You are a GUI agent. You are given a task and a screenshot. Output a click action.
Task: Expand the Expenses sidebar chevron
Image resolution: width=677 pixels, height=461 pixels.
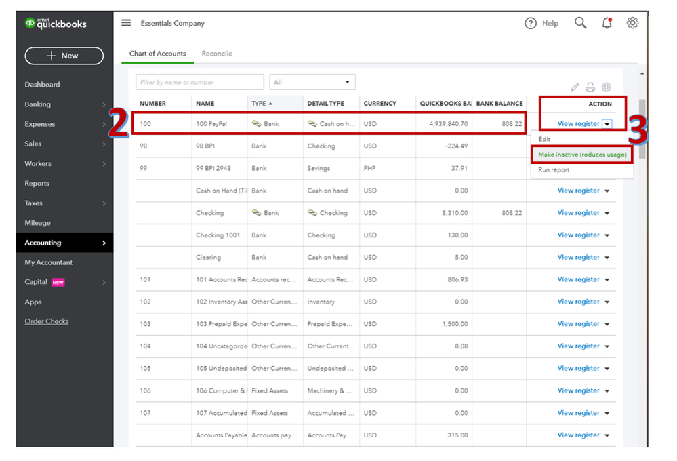click(104, 125)
